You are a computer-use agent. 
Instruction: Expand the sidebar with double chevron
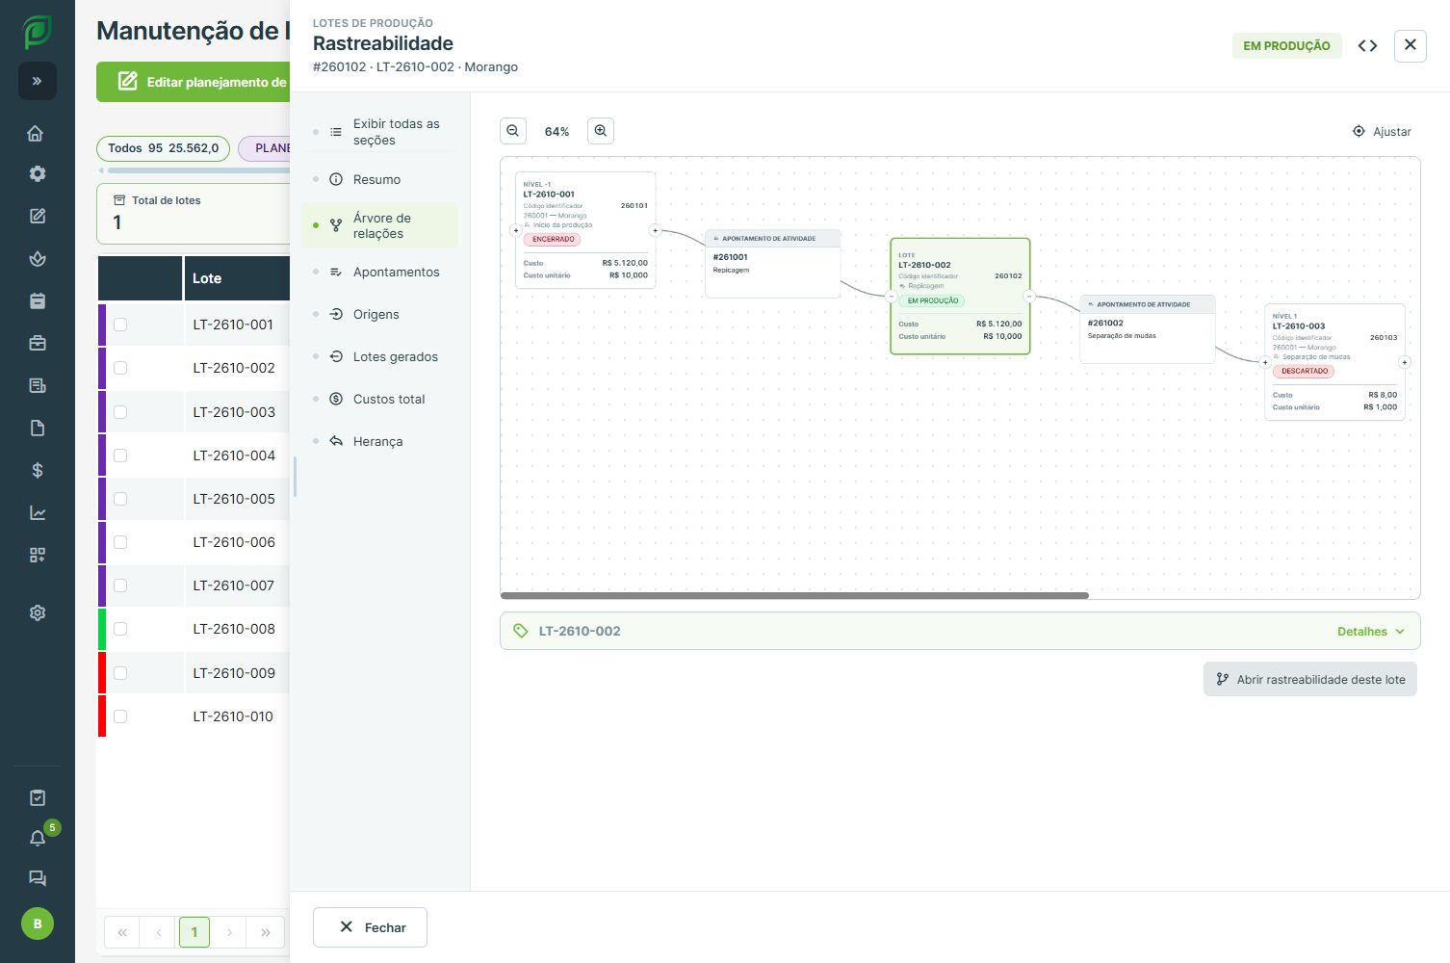(x=38, y=81)
